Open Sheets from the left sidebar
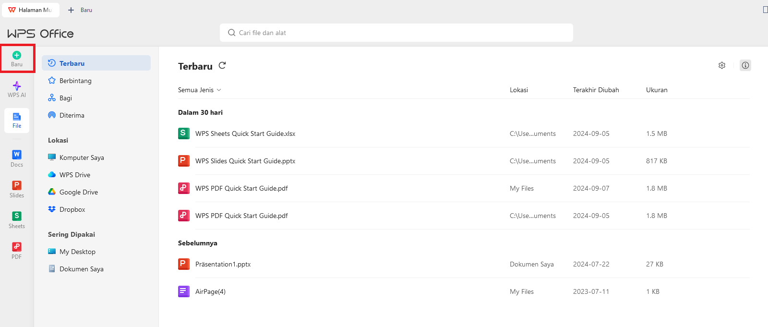The width and height of the screenshot is (768, 327). tap(17, 219)
